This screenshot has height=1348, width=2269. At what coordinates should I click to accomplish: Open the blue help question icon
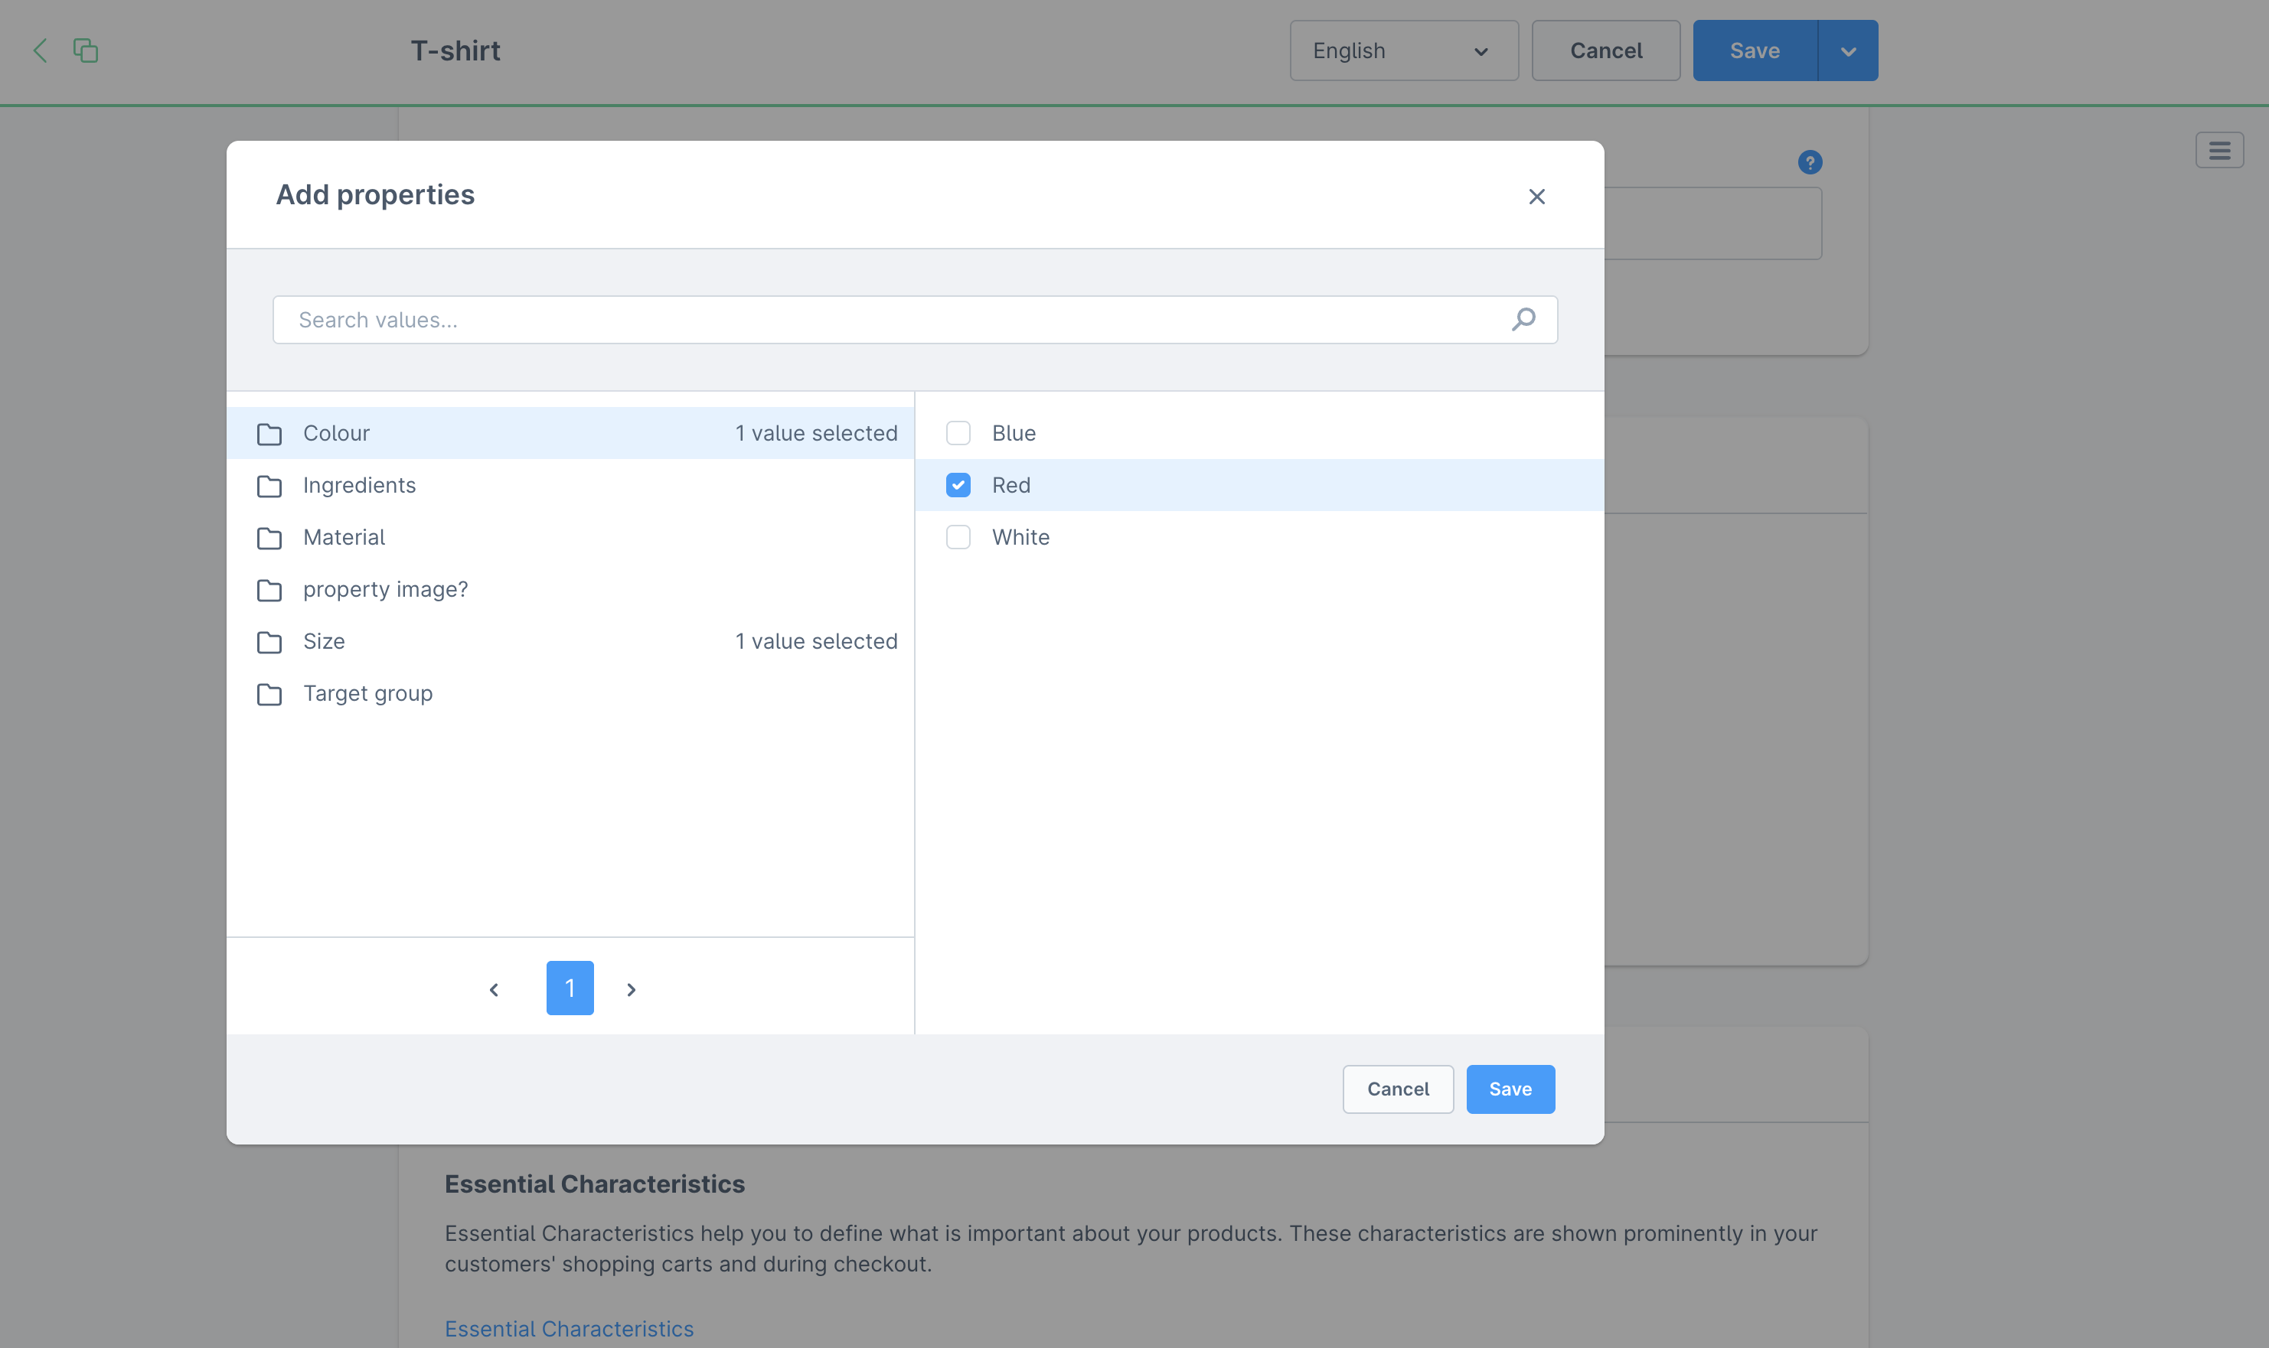[x=1809, y=161]
